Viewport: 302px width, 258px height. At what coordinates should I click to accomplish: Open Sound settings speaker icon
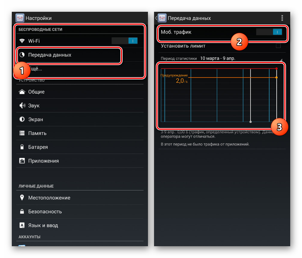tap(22, 106)
